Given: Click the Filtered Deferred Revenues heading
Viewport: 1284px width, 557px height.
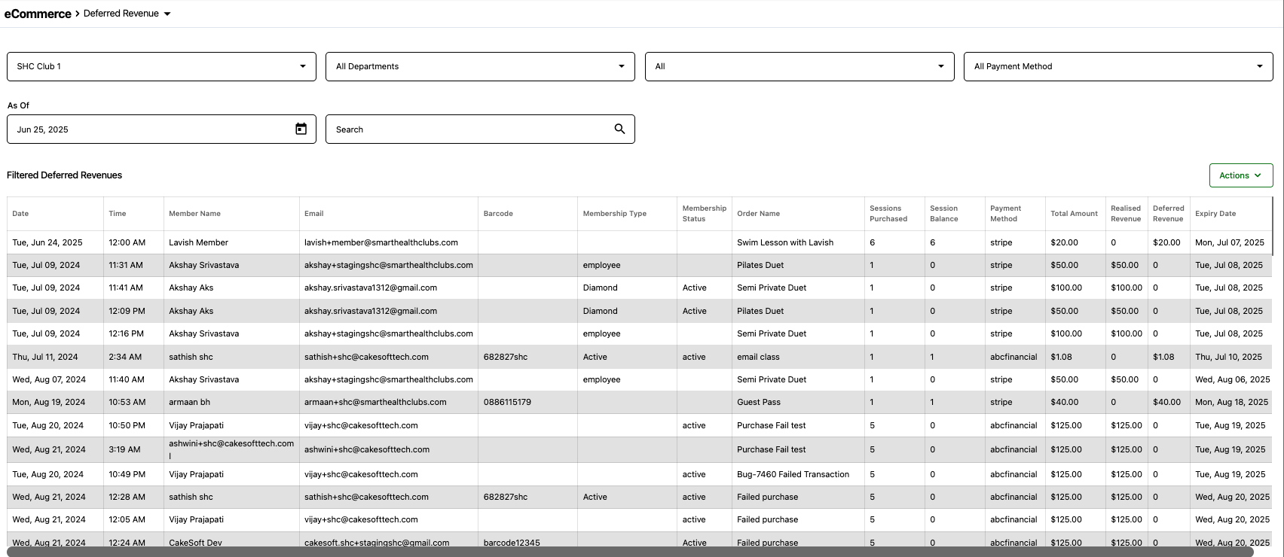Looking at the screenshot, I should 64,175.
